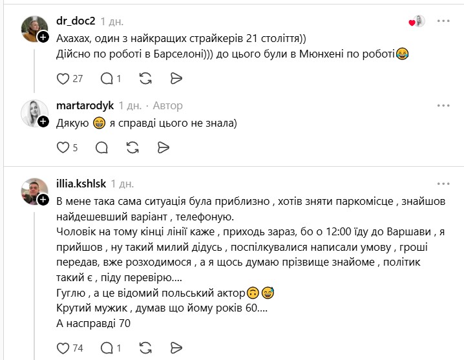Share dr_doc2's comment via send icon
The image size is (464, 360).
(x=176, y=79)
